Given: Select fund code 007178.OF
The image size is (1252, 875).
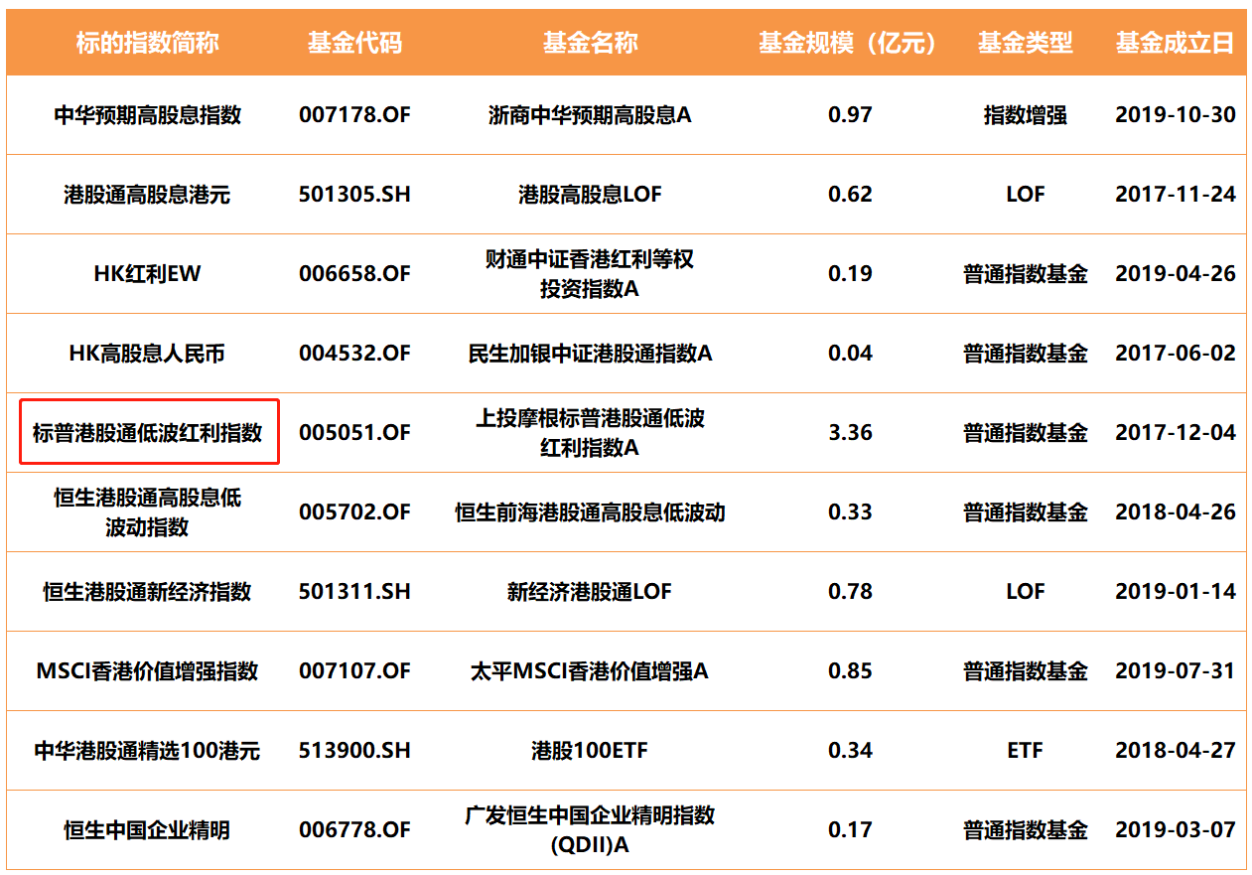Looking at the screenshot, I should click(354, 115).
